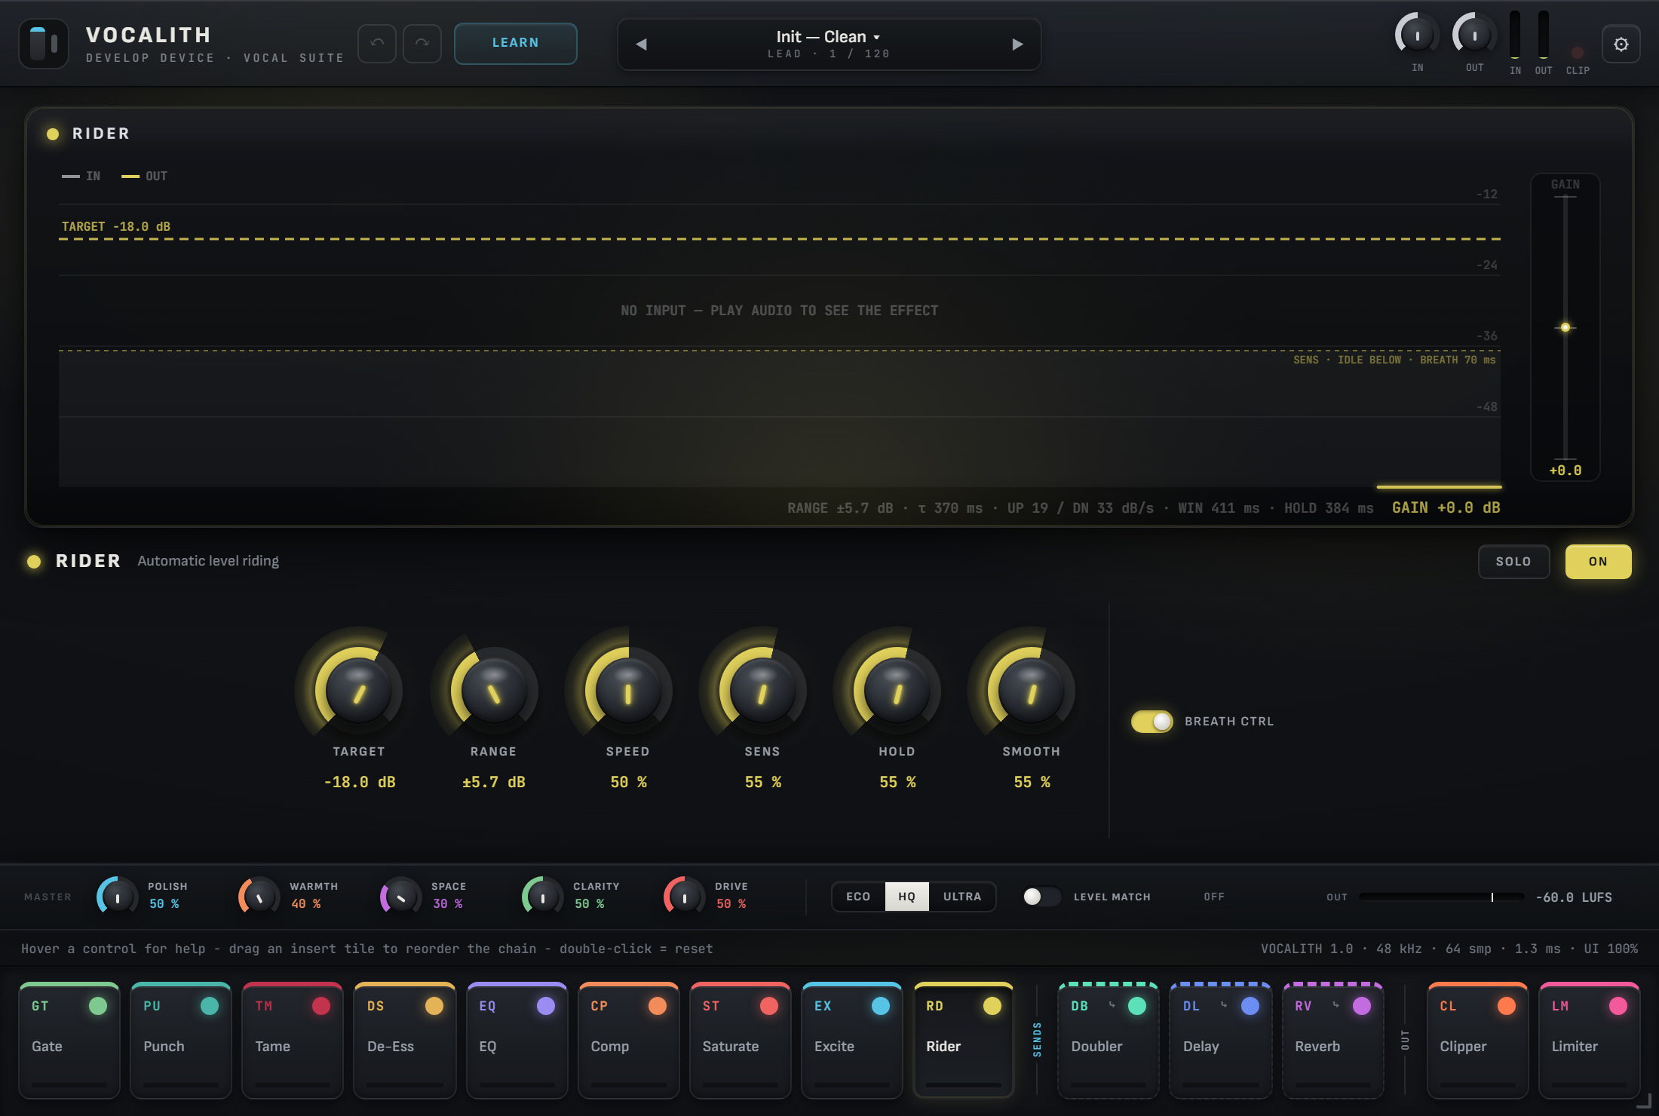
Task: Click the SOLO button
Action: tap(1513, 562)
